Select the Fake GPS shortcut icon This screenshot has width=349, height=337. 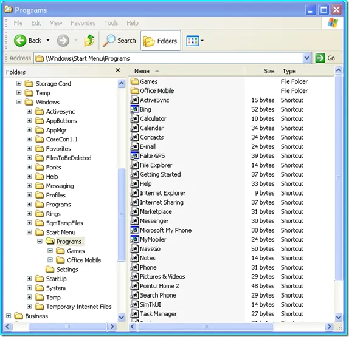(134, 156)
